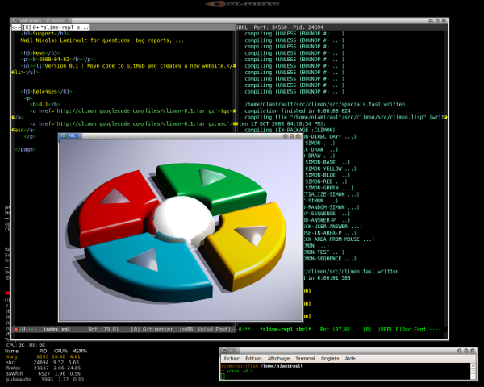Click the sbcl row in the process list
This screenshot has width=484, height=387.
[43, 362]
